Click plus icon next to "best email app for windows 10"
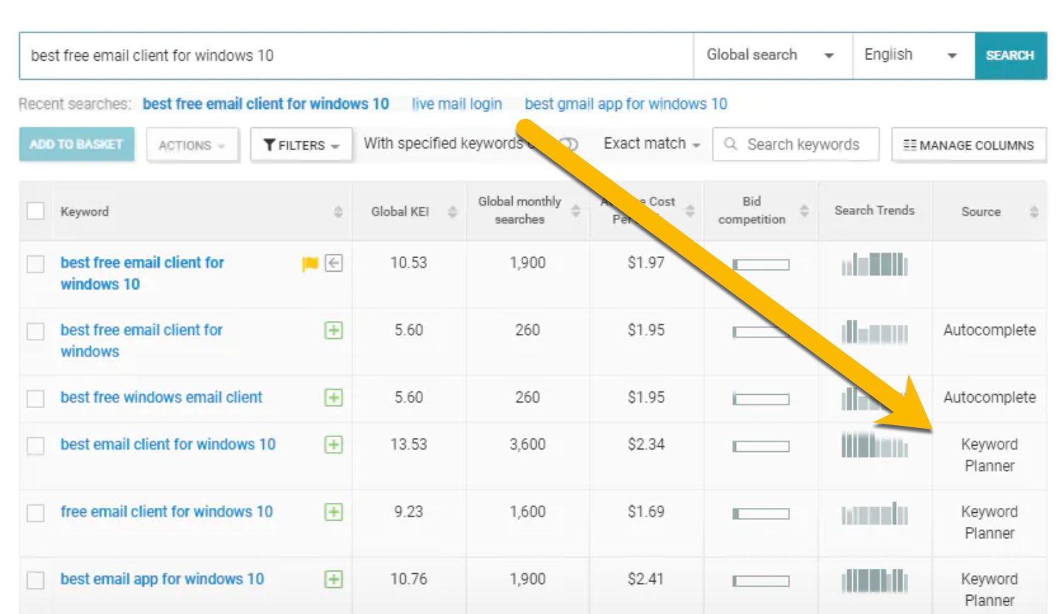 point(332,579)
